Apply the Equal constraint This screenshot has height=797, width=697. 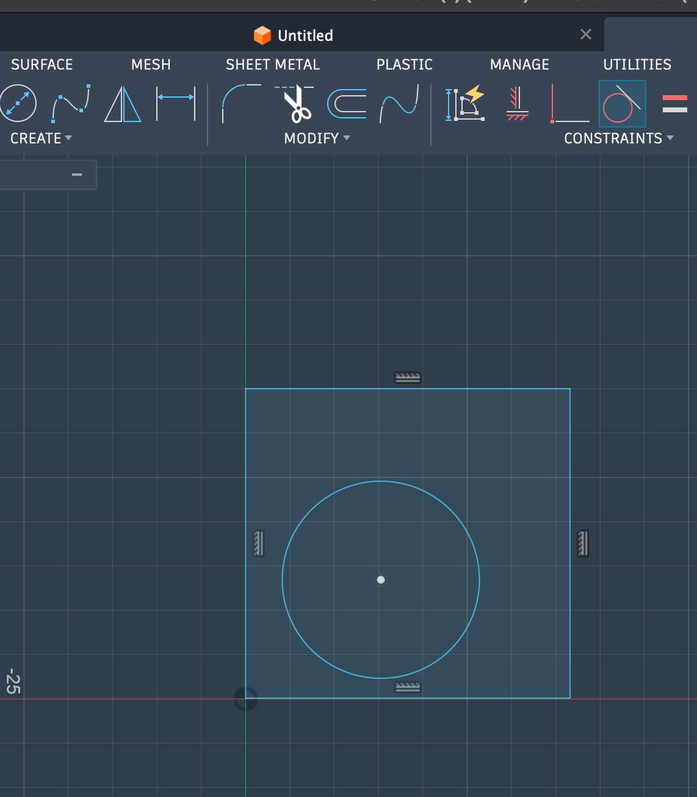674,104
